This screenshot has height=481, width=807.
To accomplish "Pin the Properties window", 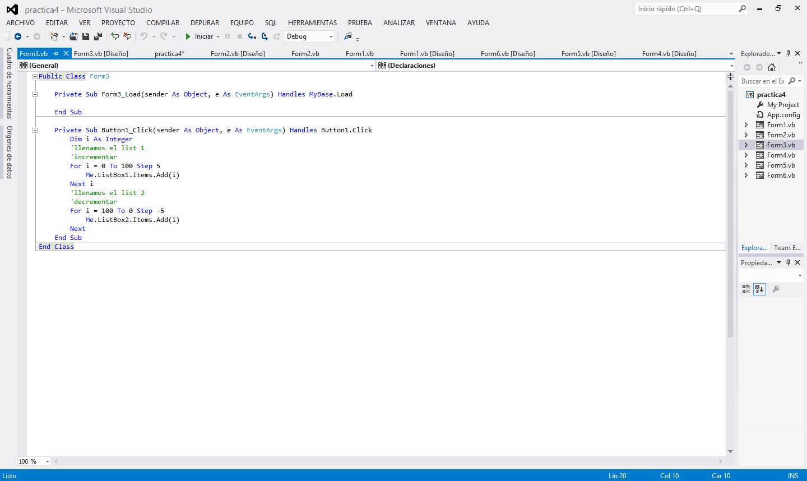I will point(787,262).
